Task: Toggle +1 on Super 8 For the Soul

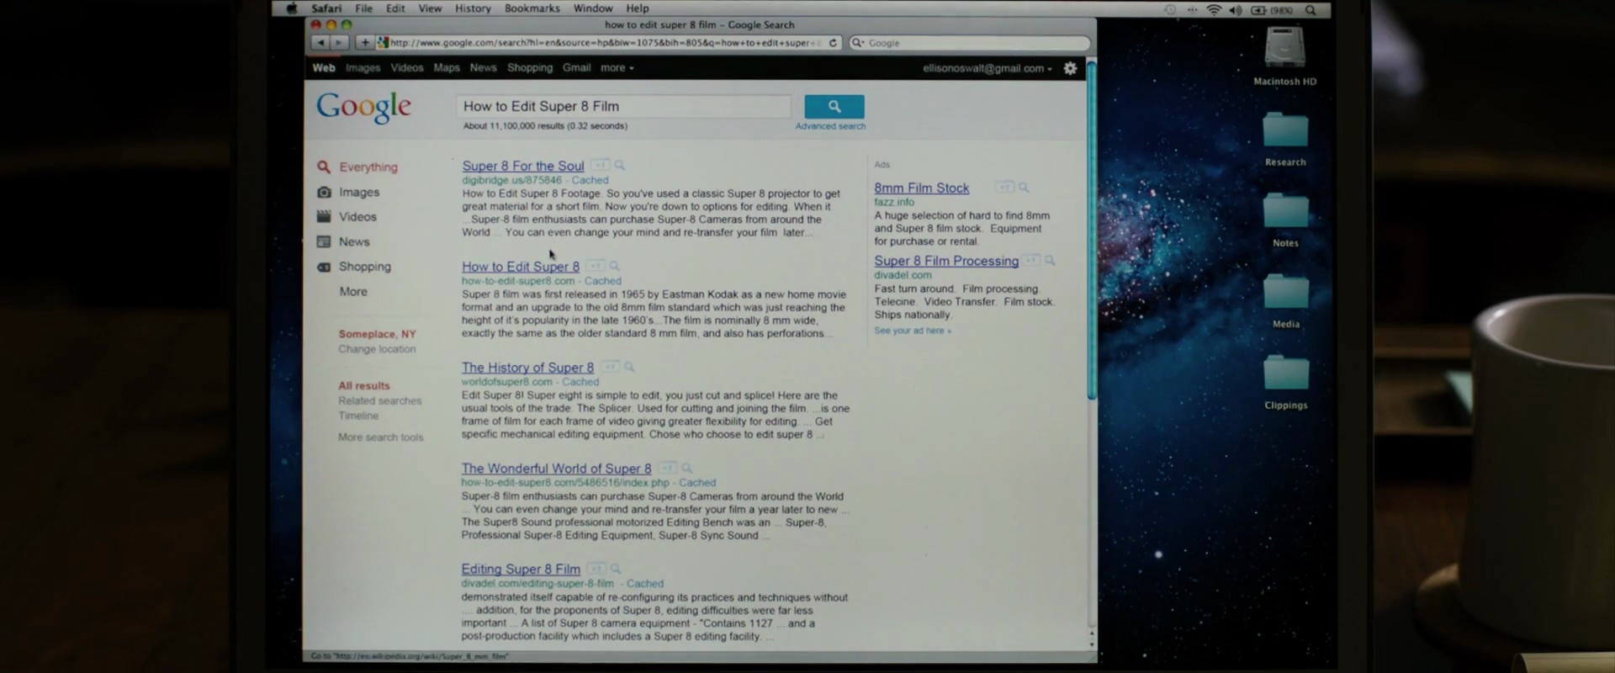Action: (x=600, y=165)
